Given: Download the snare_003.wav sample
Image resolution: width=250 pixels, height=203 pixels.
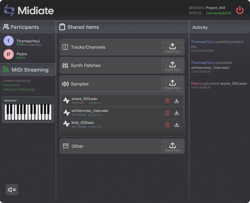Looking at the screenshot, I should [x=176, y=101].
